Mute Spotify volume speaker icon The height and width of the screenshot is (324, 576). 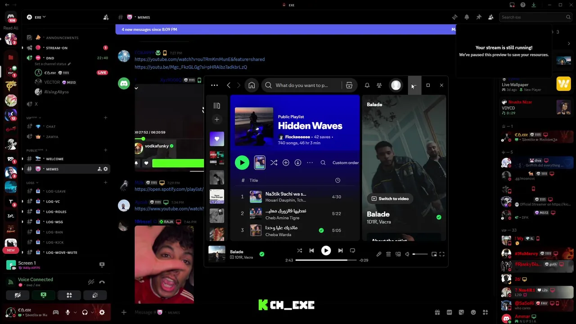[x=407, y=254]
